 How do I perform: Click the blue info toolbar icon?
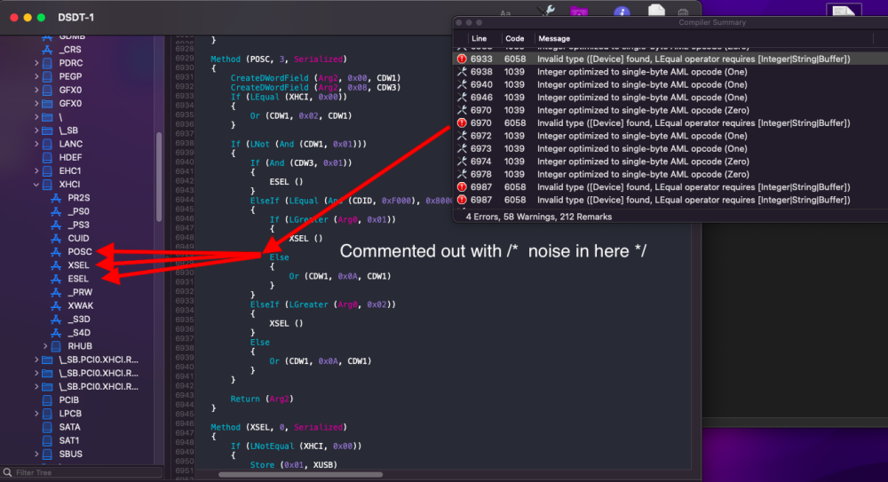[622, 12]
